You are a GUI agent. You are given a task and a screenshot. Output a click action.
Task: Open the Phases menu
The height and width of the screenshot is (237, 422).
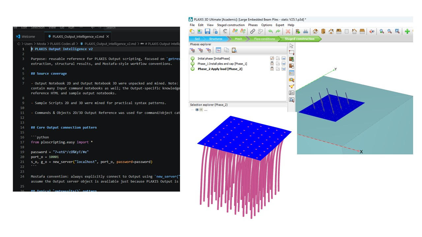tap(253, 25)
